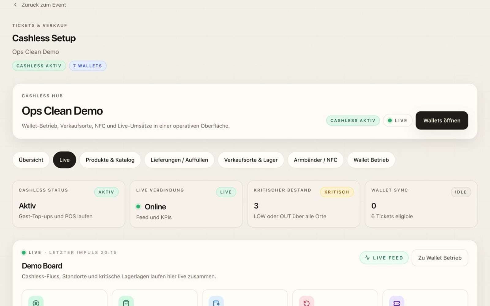
Task: Switch to the Übersicht tab
Action: (31, 160)
